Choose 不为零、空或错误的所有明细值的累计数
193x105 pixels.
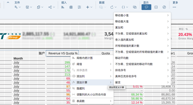click(x=142, y=52)
